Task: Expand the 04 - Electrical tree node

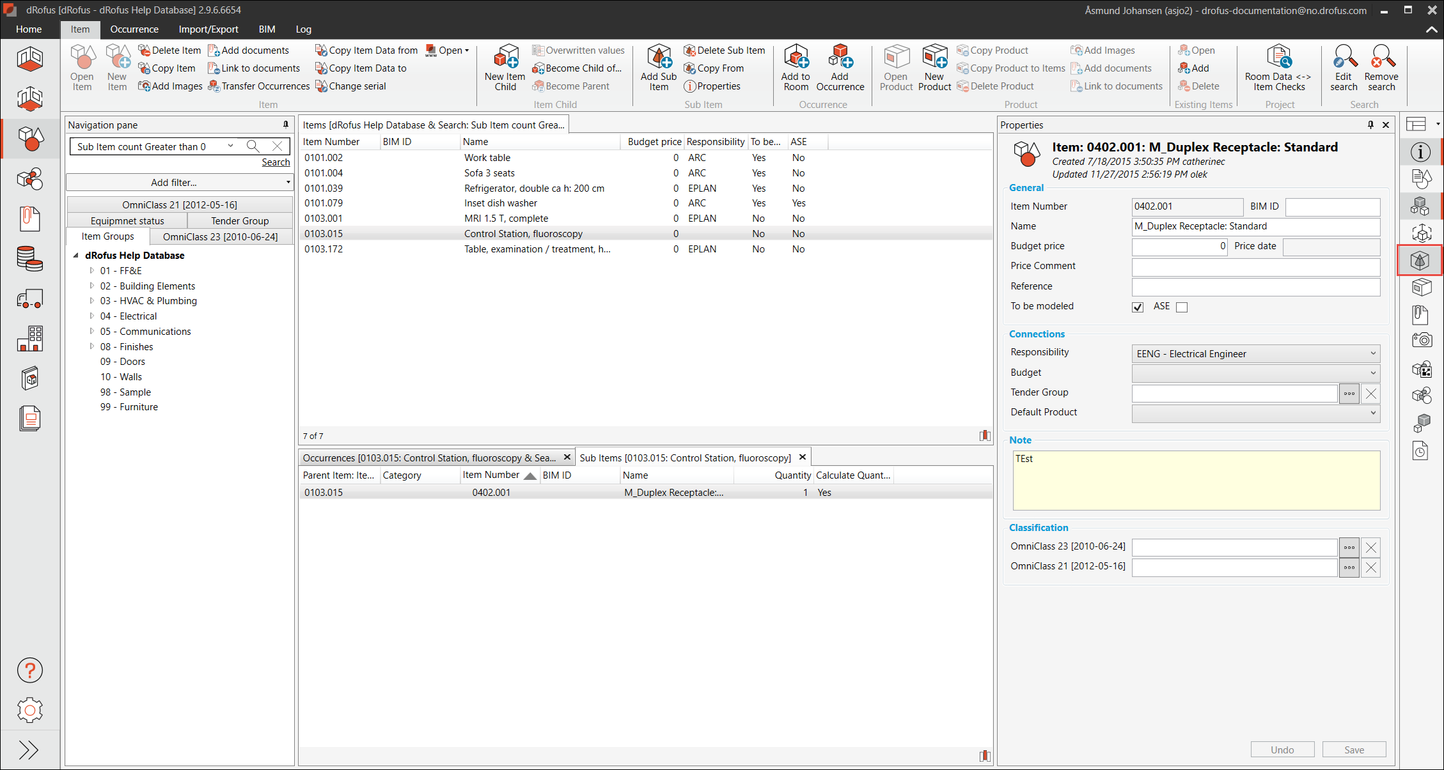Action: tap(91, 316)
